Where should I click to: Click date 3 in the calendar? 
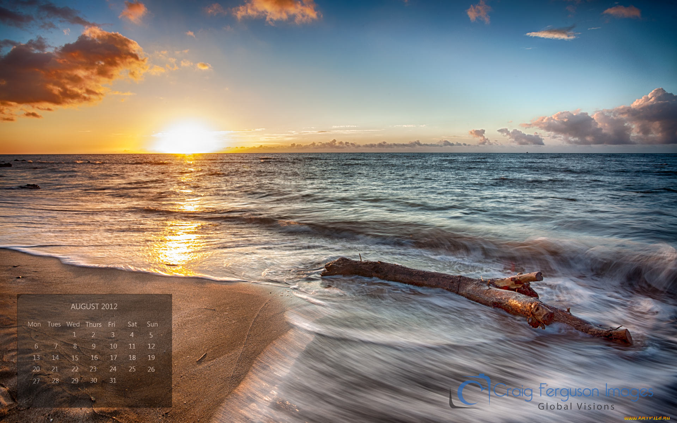click(x=113, y=335)
